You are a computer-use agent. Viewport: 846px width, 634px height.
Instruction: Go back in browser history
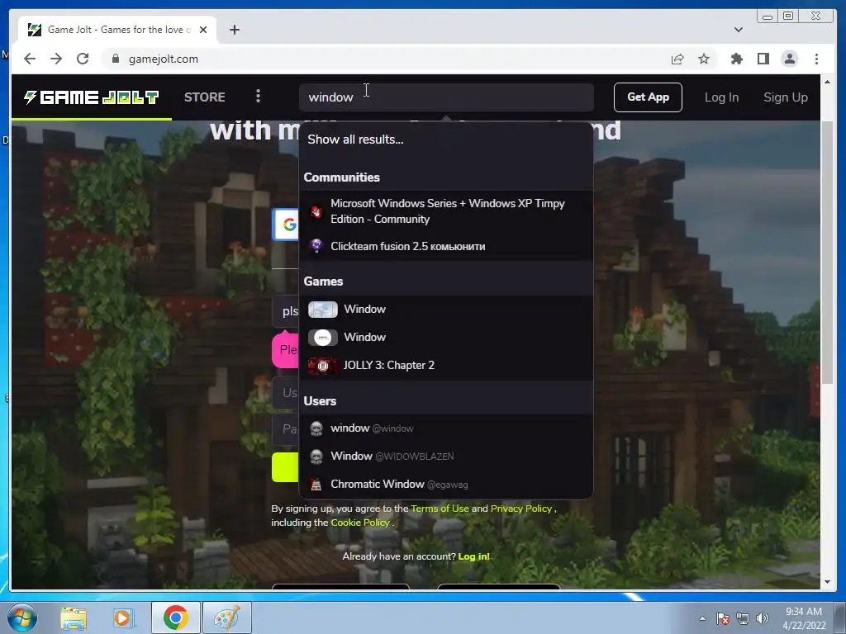(30, 59)
